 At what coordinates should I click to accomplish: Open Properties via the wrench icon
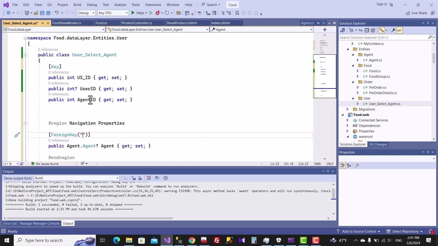click(x=393, y=30)
